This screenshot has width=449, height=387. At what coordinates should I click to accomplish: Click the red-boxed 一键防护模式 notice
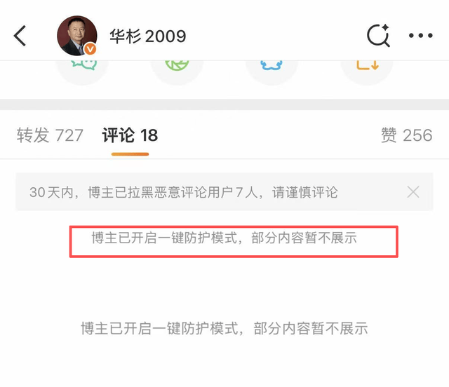coord(234,242)
